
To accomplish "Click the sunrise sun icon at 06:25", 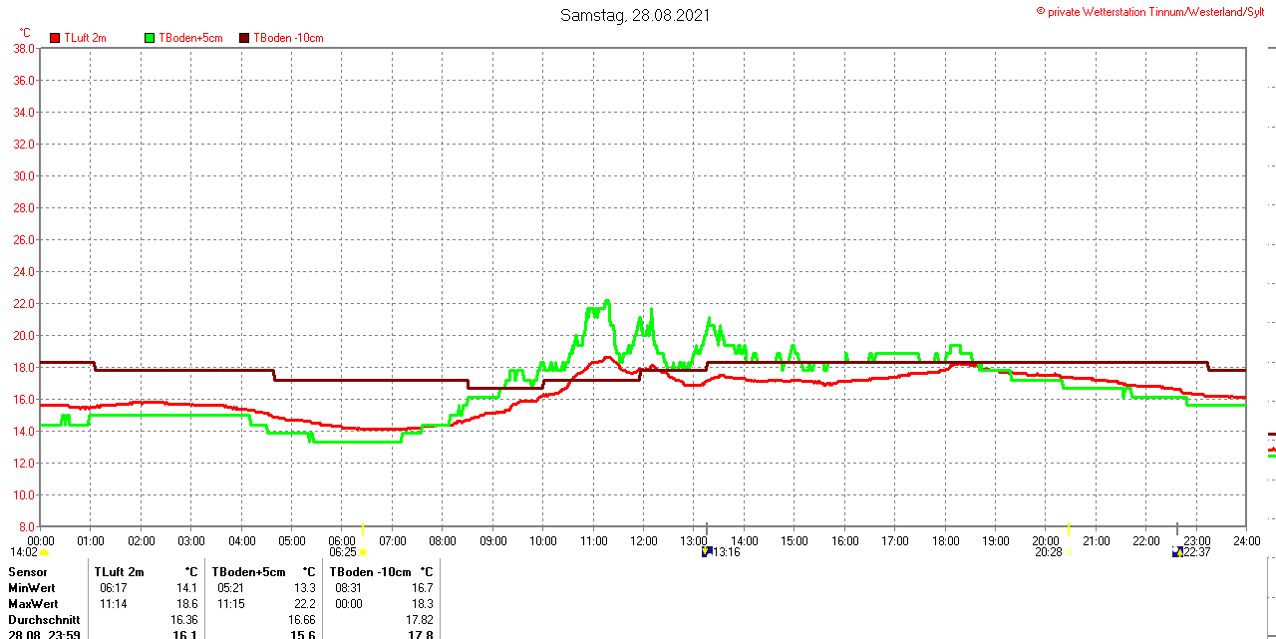I will (x=363, y=552).
